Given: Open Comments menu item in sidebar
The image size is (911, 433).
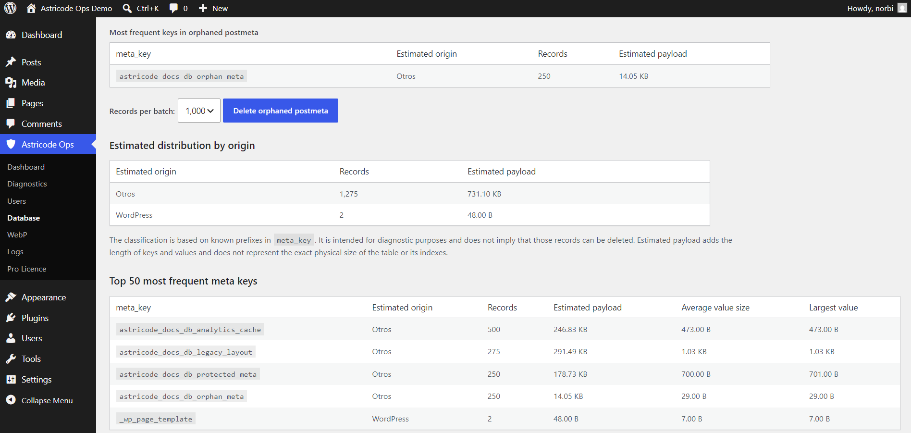Looking at the screenshot, I should [x=42, y=124].
